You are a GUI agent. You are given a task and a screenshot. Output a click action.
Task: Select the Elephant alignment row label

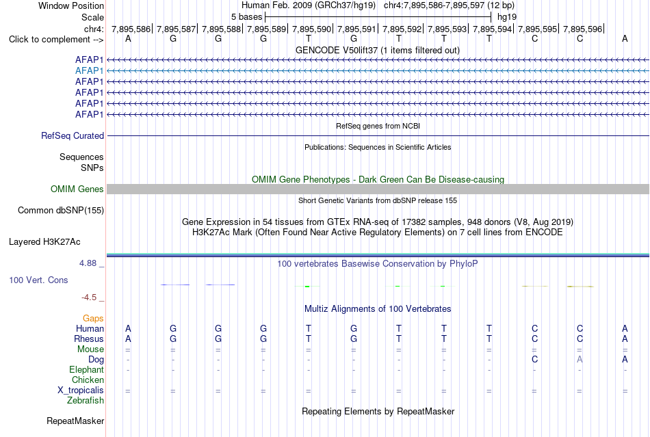click(86, 369)
